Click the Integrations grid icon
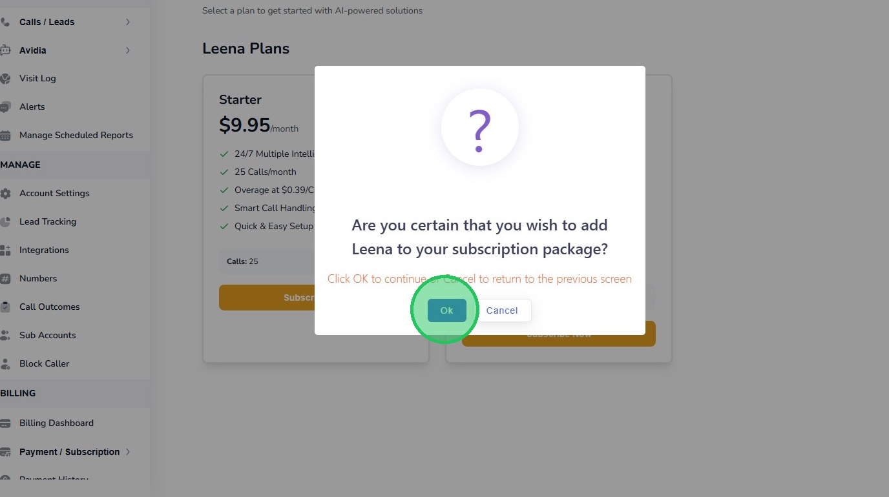The height and width of the screenshot is (497, 889). (x=5, y=250)
